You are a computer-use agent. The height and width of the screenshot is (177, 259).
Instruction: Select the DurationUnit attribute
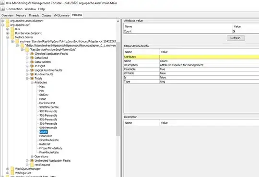(47, 103)
